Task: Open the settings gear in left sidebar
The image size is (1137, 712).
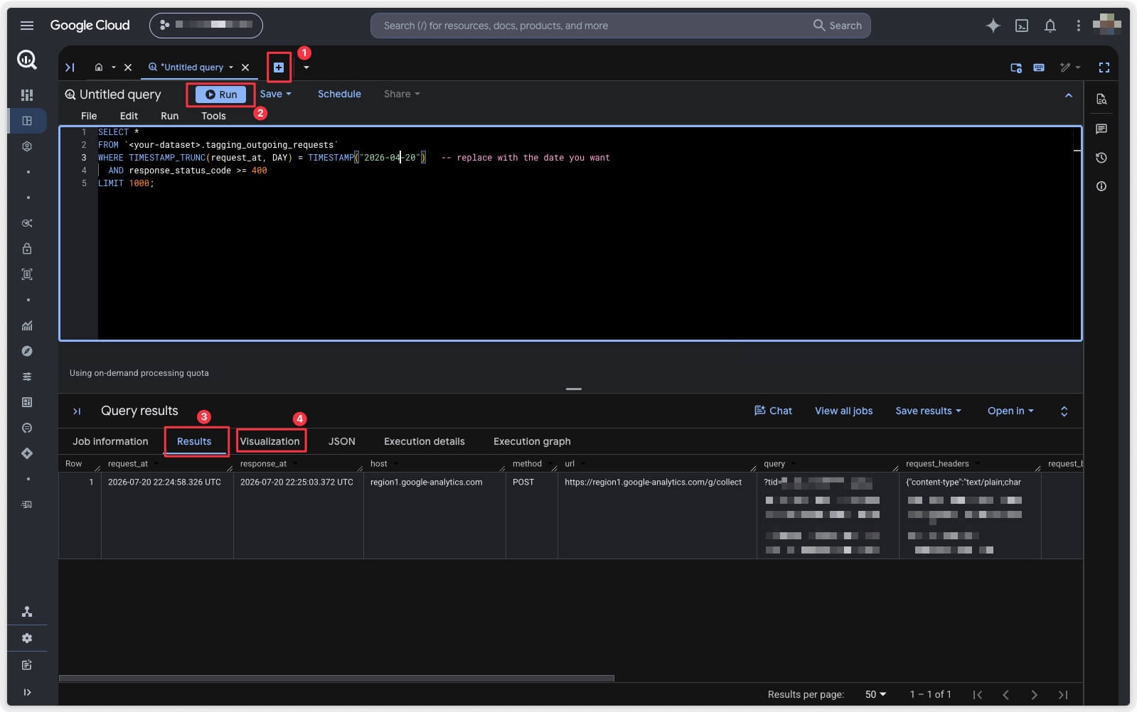Action: [27, 638]
